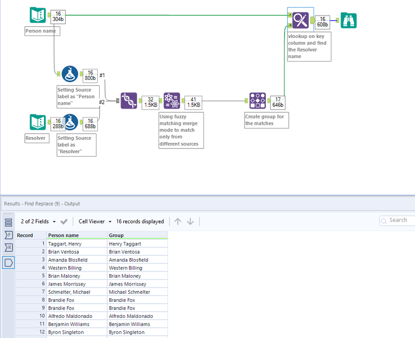Select the 'Setting Source label as Resolver' annotation
This screenshot has width=415, height=338.
click(x=76, y=145)
